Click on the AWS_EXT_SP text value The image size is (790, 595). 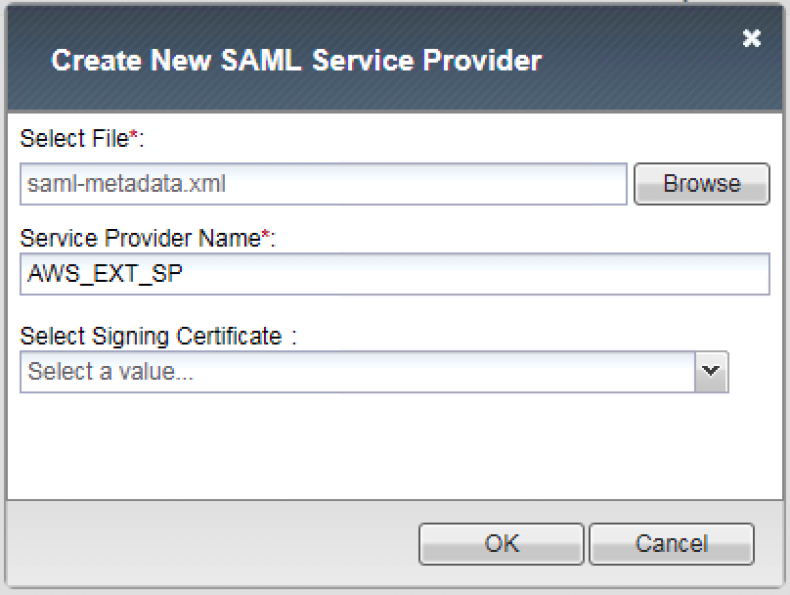tap(105, 274)
